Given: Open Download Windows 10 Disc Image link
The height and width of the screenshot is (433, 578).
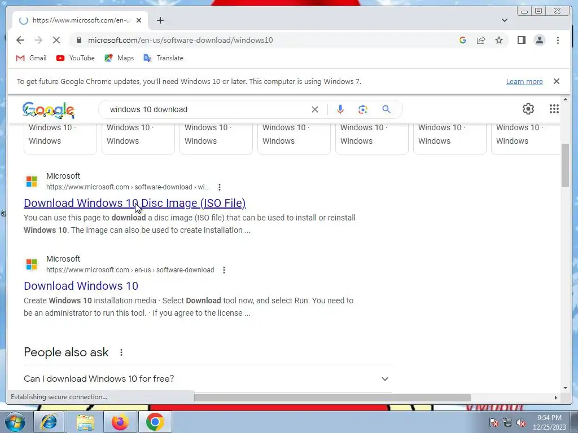Looking at the screenshot, I should 135,203.
